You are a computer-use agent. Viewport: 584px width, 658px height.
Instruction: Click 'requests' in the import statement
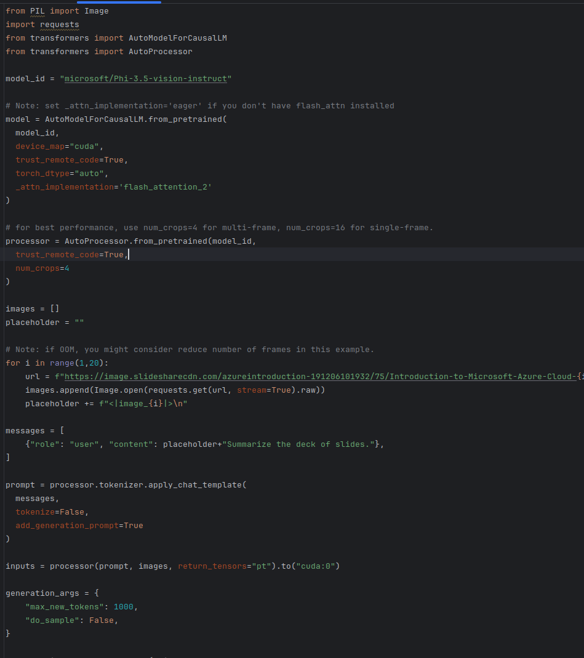click(x=60, y=25)
